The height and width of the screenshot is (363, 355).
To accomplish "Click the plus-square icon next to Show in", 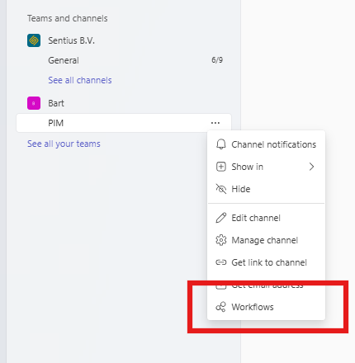I will click(220, 167).
